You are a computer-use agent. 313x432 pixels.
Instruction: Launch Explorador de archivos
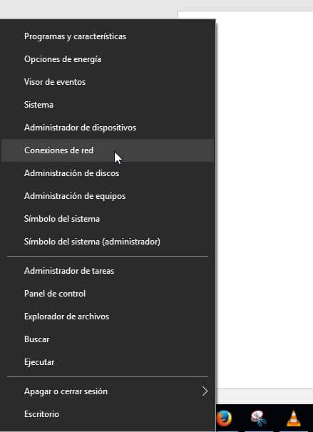[108, 317]
